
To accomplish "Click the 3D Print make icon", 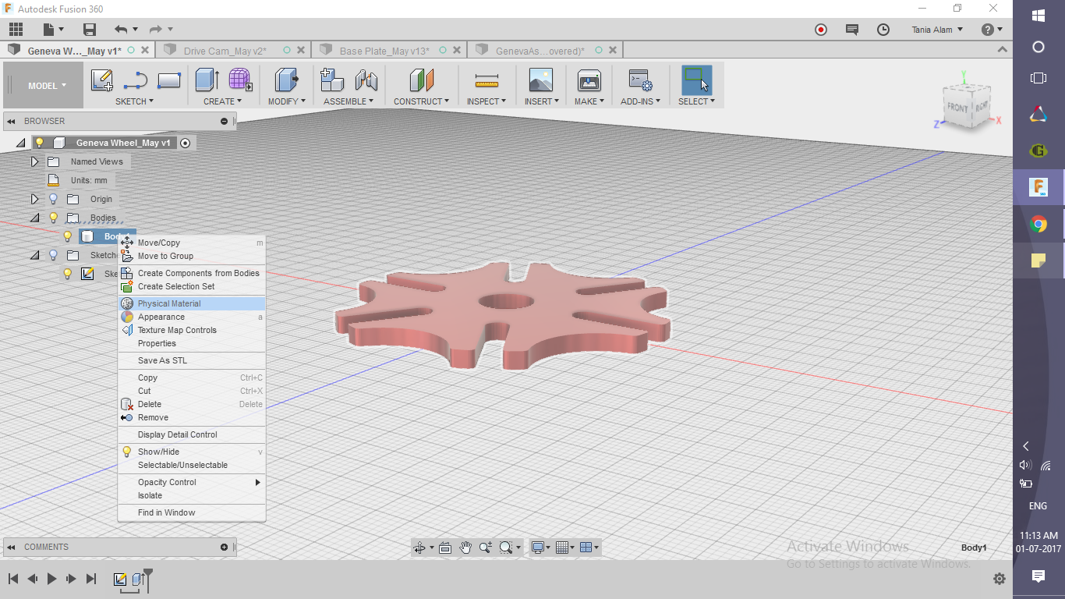I will coord(589,80).
